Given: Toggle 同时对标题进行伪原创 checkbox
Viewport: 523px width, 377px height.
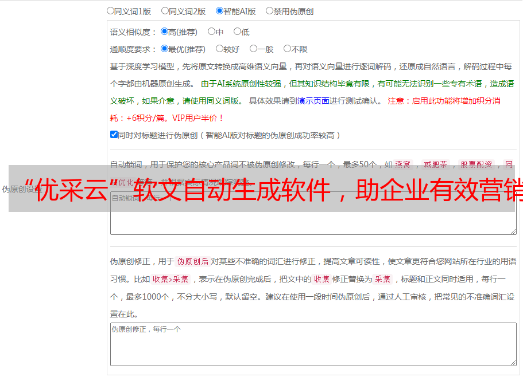Looking at the screenshot, I should (x=114, y=135).
